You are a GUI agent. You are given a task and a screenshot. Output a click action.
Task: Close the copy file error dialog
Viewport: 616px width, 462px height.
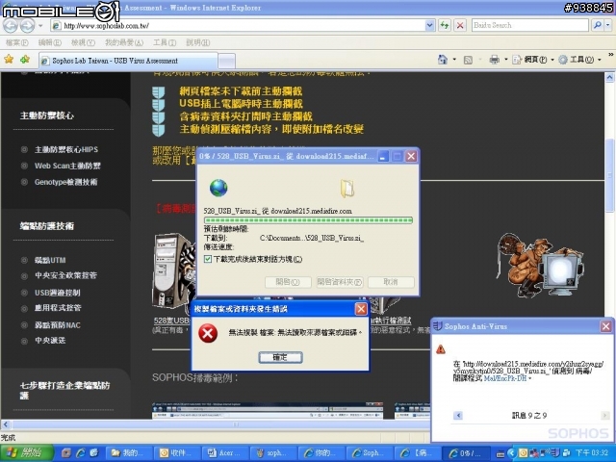(361, 309)
